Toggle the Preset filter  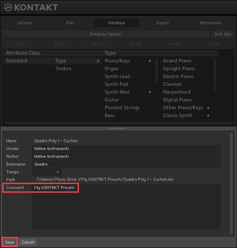tap(215, 43)
